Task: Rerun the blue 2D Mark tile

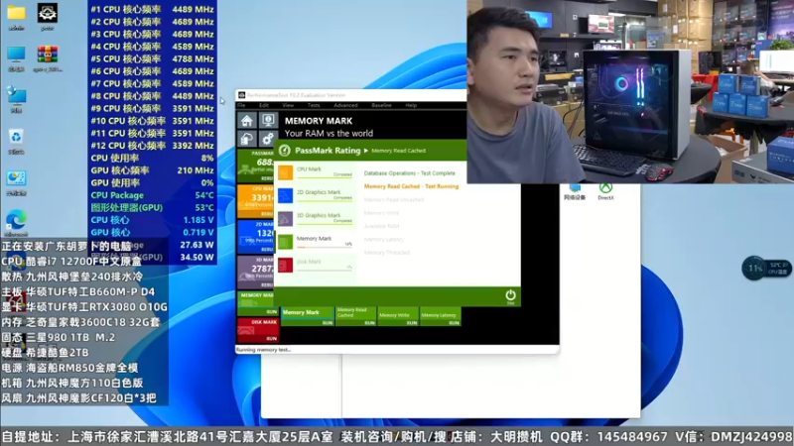Action: tap(267, 250)
